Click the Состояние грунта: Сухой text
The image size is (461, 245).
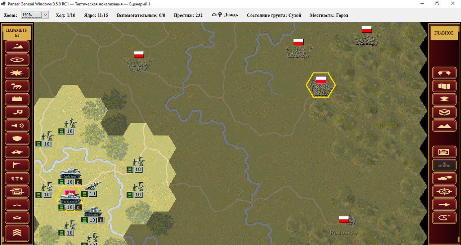pos(274,15)
